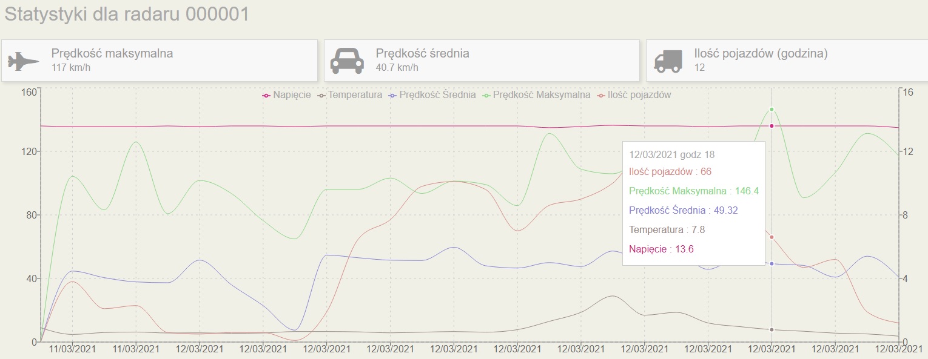Toggle the Napięcie series in legend

(x=287, y=95)
